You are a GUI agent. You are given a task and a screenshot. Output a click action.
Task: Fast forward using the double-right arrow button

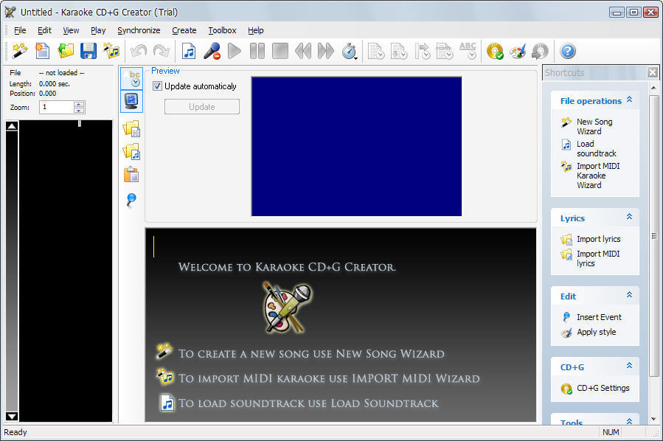[x=325, y=51]
